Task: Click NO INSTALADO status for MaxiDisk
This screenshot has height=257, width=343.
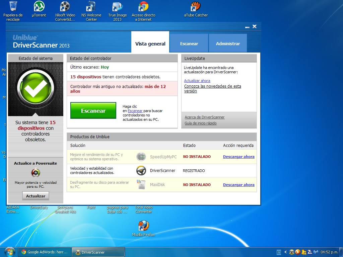Action: 197,185
